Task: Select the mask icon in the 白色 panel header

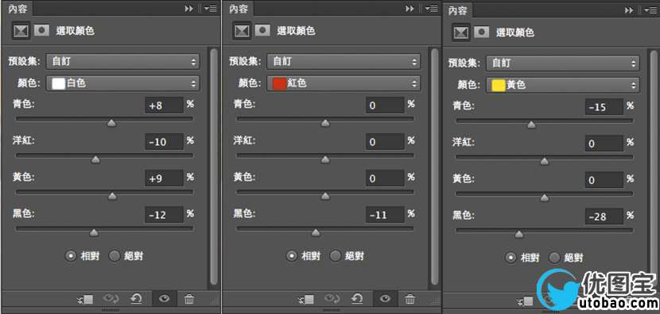Action: tap(41, 30)
